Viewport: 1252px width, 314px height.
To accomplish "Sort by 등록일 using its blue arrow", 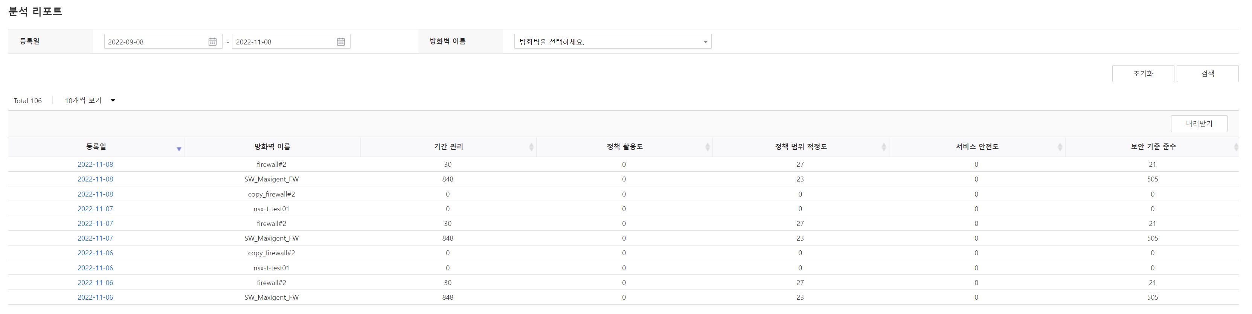I will [x=179, y=149].
